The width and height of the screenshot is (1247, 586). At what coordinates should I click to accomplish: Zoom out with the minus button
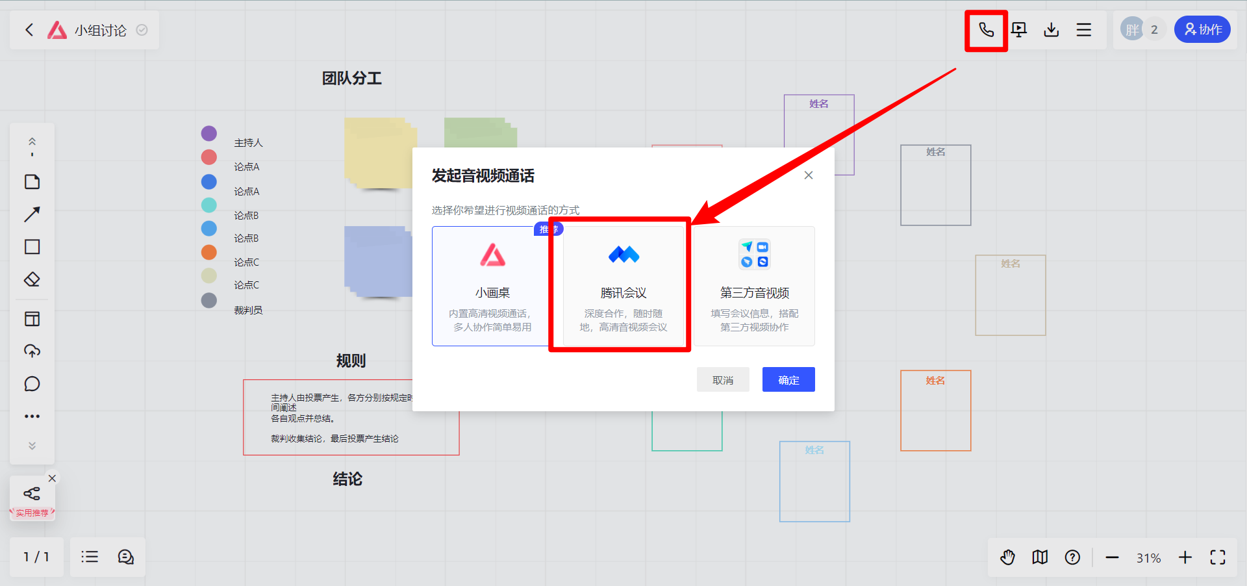[x=1112, y=557]
